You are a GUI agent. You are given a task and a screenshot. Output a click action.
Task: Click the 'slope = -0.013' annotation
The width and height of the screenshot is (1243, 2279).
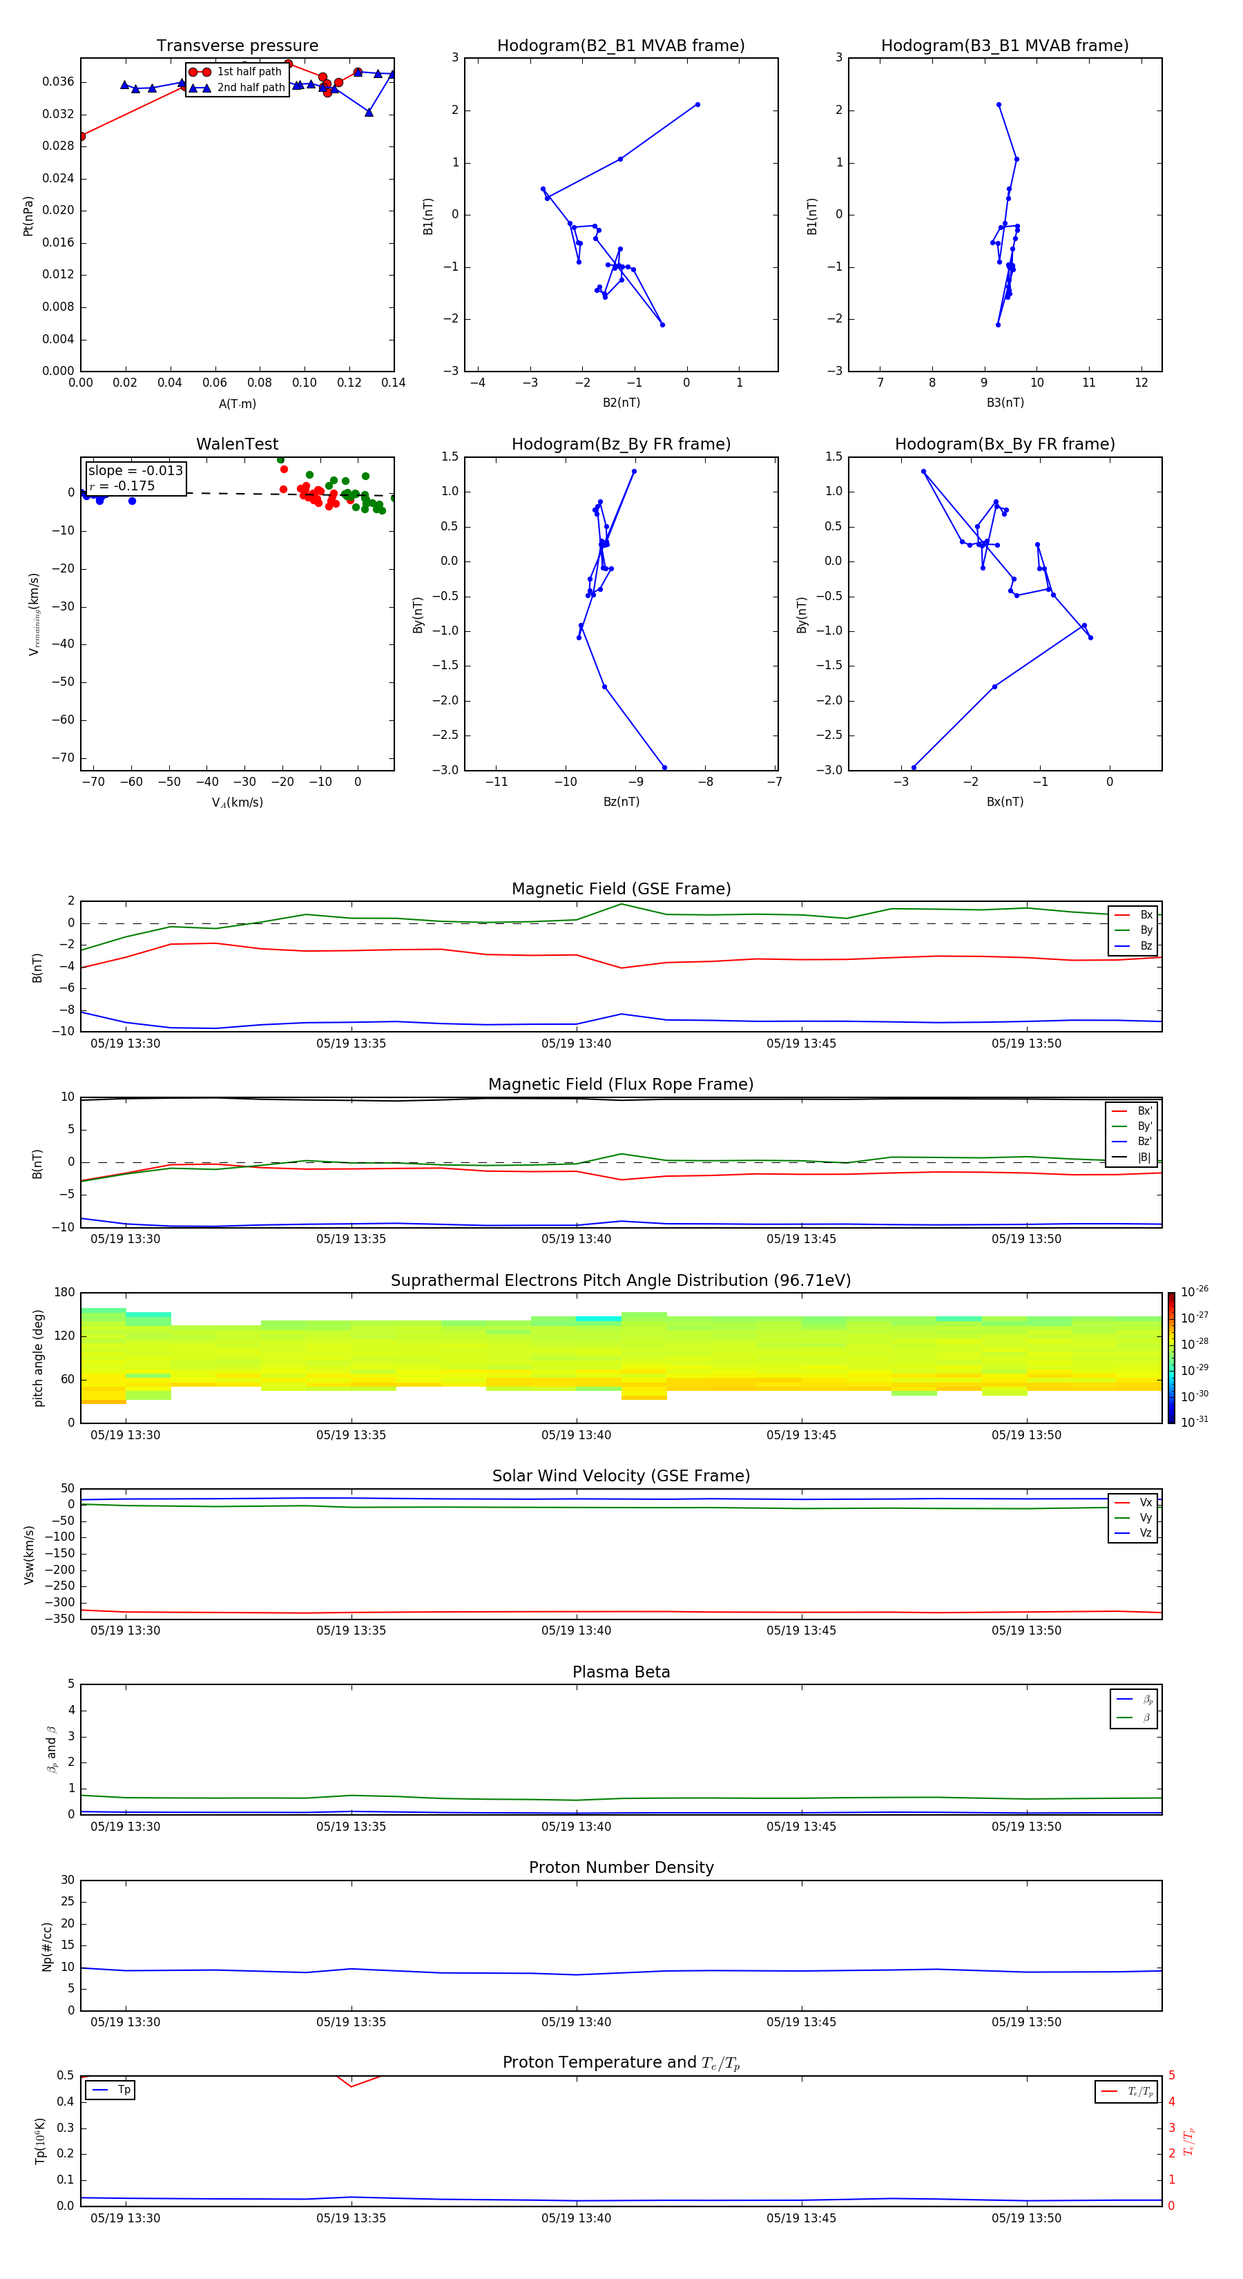135,471
